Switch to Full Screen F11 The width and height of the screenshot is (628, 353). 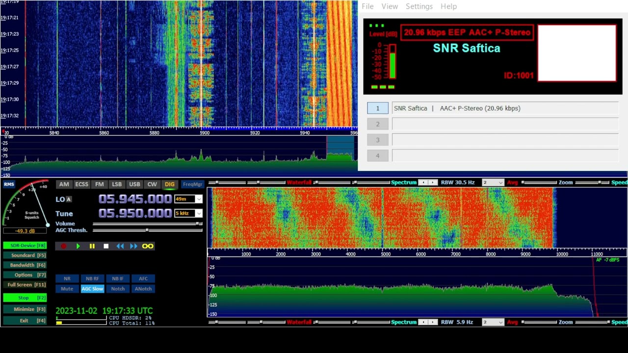click(x=26, y=285)
